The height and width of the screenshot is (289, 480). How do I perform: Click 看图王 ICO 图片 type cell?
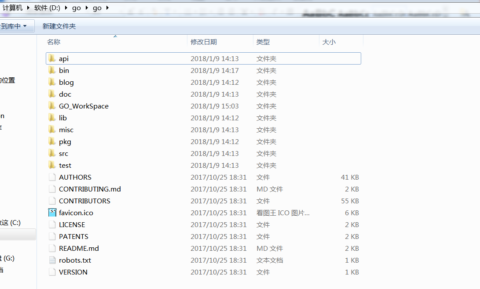(x=283, y=213)
